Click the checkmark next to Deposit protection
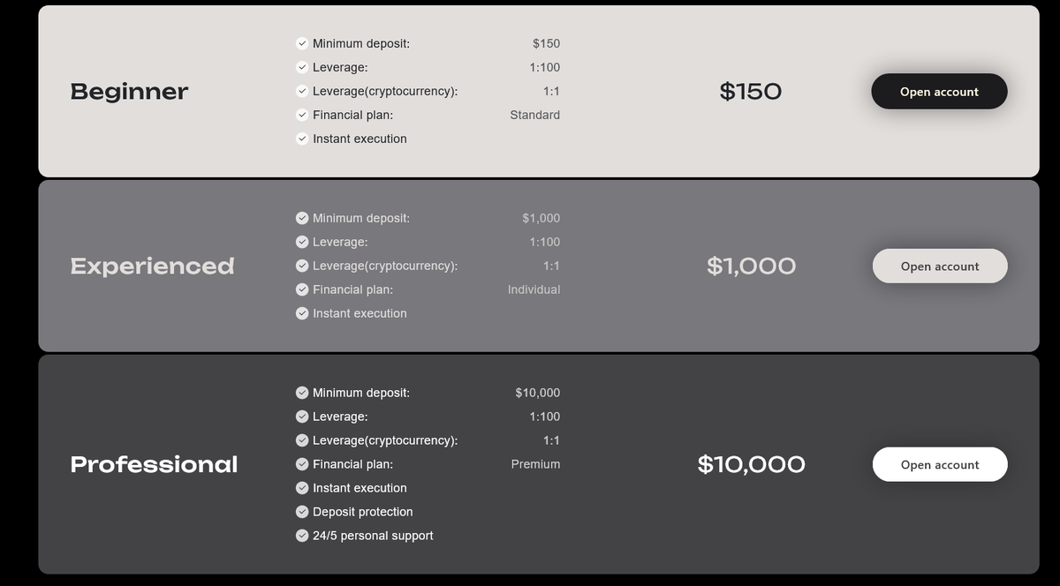The height and width of the screenshot is (586, 1060). coord(301,511)
